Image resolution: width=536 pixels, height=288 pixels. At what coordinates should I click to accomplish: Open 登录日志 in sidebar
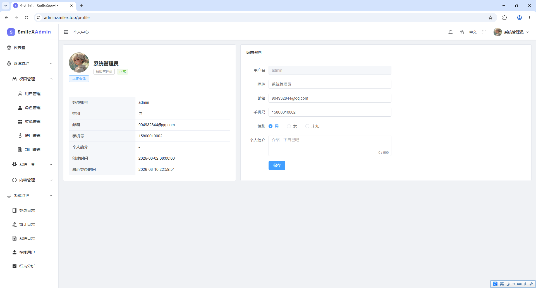tap(29, 210)
